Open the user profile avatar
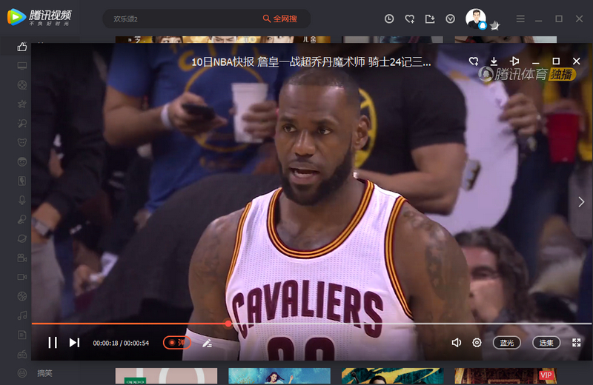This screenshot has width=593, height=385. [476, 18]
